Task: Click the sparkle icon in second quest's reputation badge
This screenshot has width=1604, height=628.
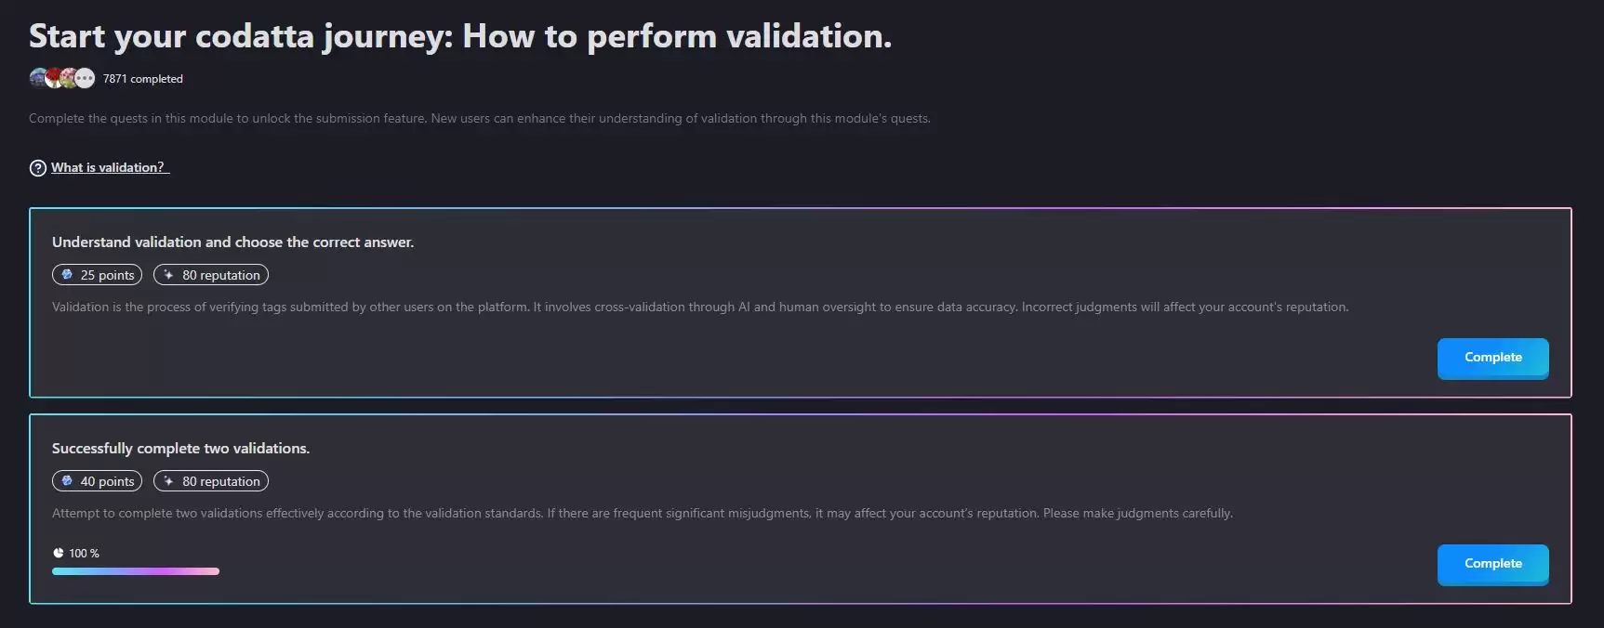Action: [168, 481]
